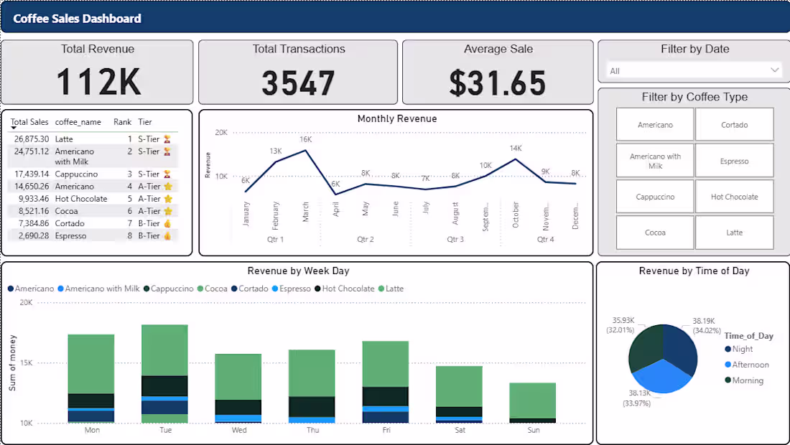The image size is (790, 445).
Task: Select the 14,650.26 Total Sales cell
Action: point(31,187)
